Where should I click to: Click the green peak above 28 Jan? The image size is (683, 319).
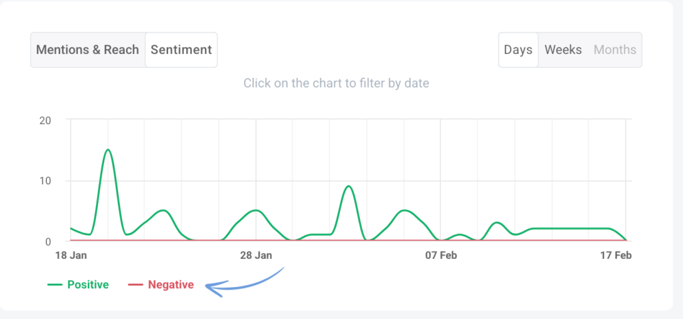(256, 211)
